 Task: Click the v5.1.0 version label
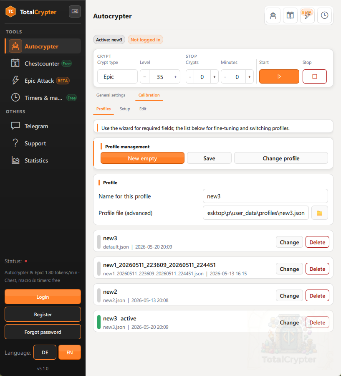click(x=43, y=368)
